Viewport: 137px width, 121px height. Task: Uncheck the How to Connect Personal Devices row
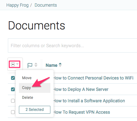13,78
